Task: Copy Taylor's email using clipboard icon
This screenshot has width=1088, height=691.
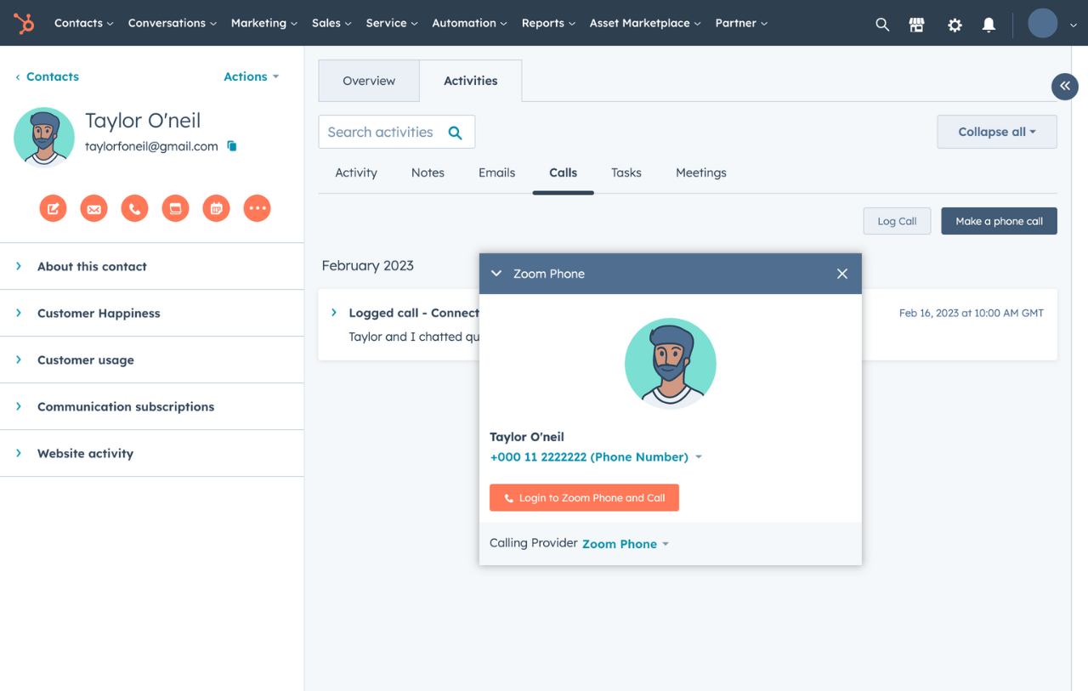Action: click(231, 145)
